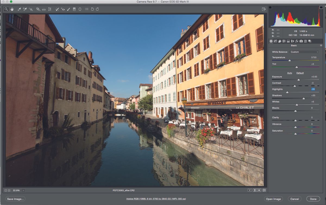The image size is (326, 205).
Task: Open the White Balance dropdown
Action: [x=304, y=52]
